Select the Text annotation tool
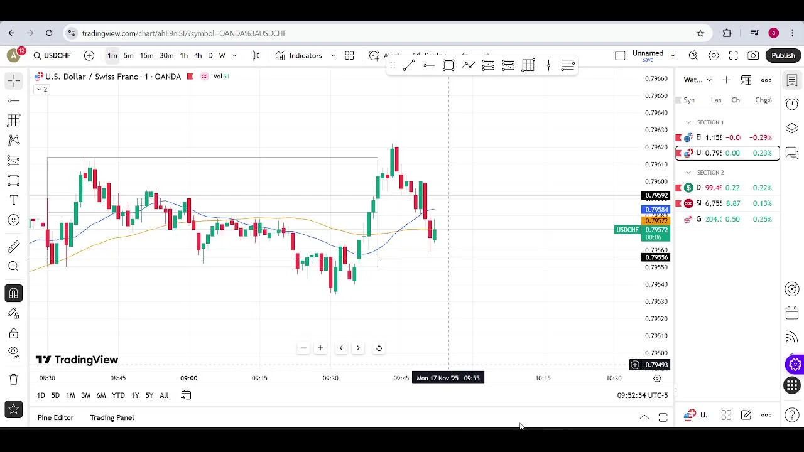 13,200
